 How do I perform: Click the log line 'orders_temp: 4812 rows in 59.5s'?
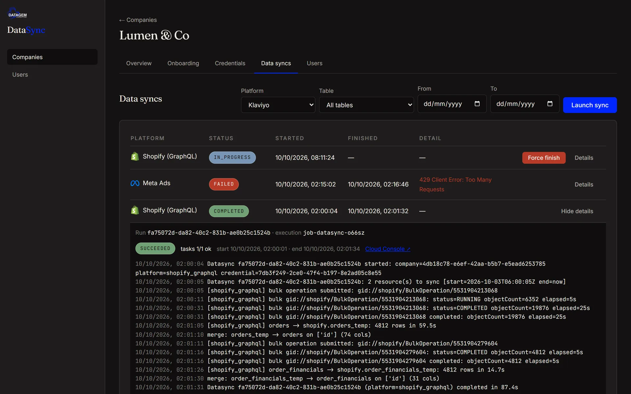(x=286, y=326)
